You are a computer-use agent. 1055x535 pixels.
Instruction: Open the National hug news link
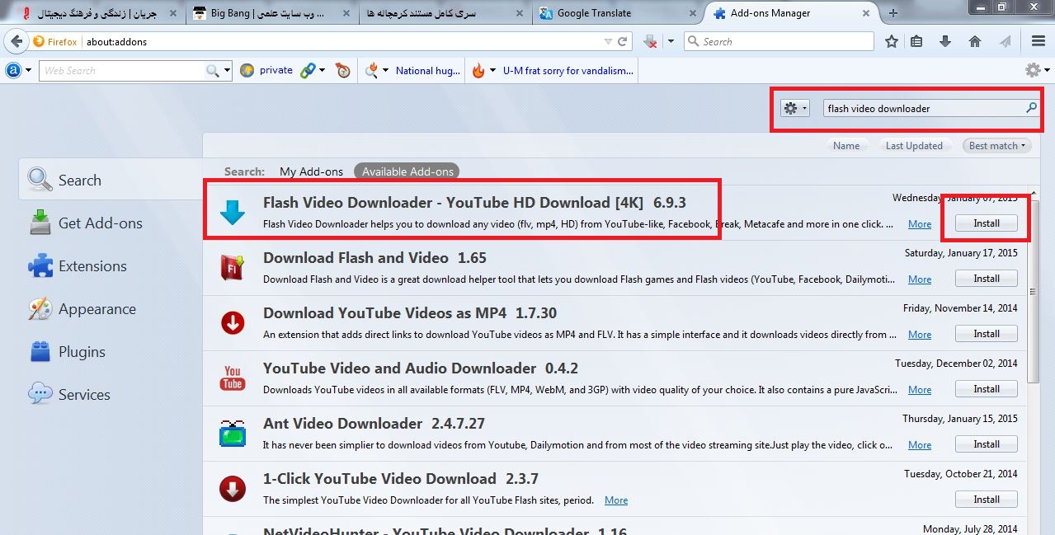click(x=428, y=71)
